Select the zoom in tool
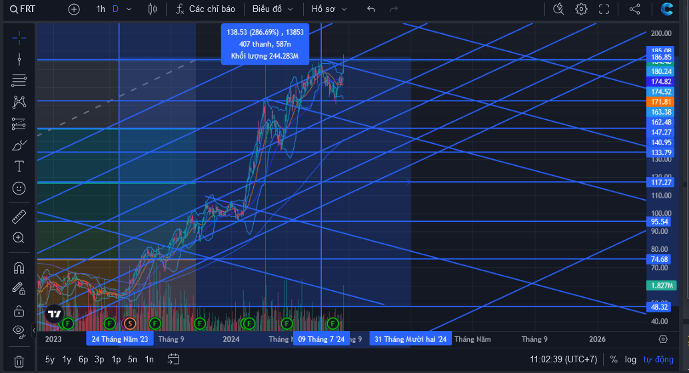 19,238
